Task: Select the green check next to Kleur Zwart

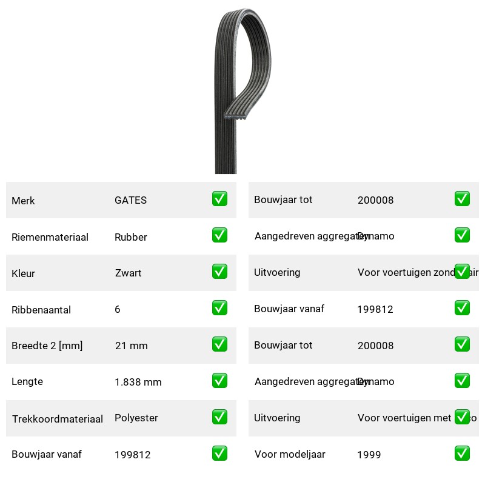Action: tap(219, 271)
